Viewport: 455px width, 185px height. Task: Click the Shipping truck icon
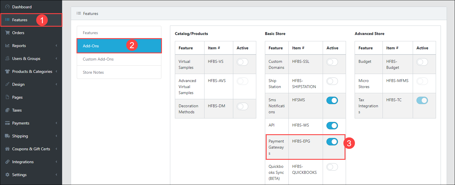click(x=7, y=136)
